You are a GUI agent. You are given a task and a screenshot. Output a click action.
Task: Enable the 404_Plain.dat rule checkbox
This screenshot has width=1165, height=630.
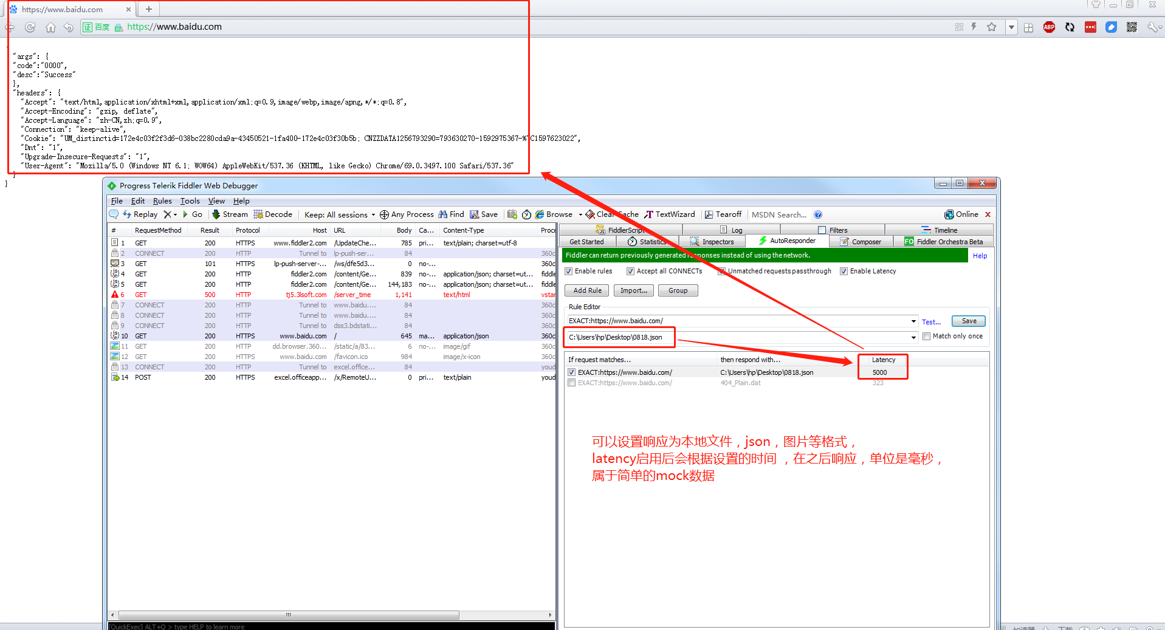click(572, 383)
